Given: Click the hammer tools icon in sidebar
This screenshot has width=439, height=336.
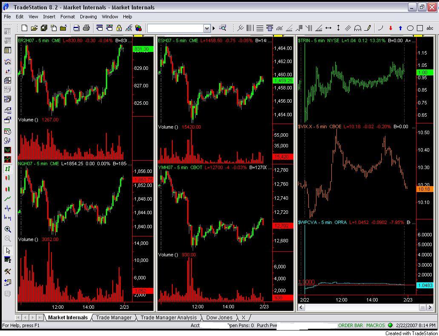Looking at the screenshot, I should [8, 271].
